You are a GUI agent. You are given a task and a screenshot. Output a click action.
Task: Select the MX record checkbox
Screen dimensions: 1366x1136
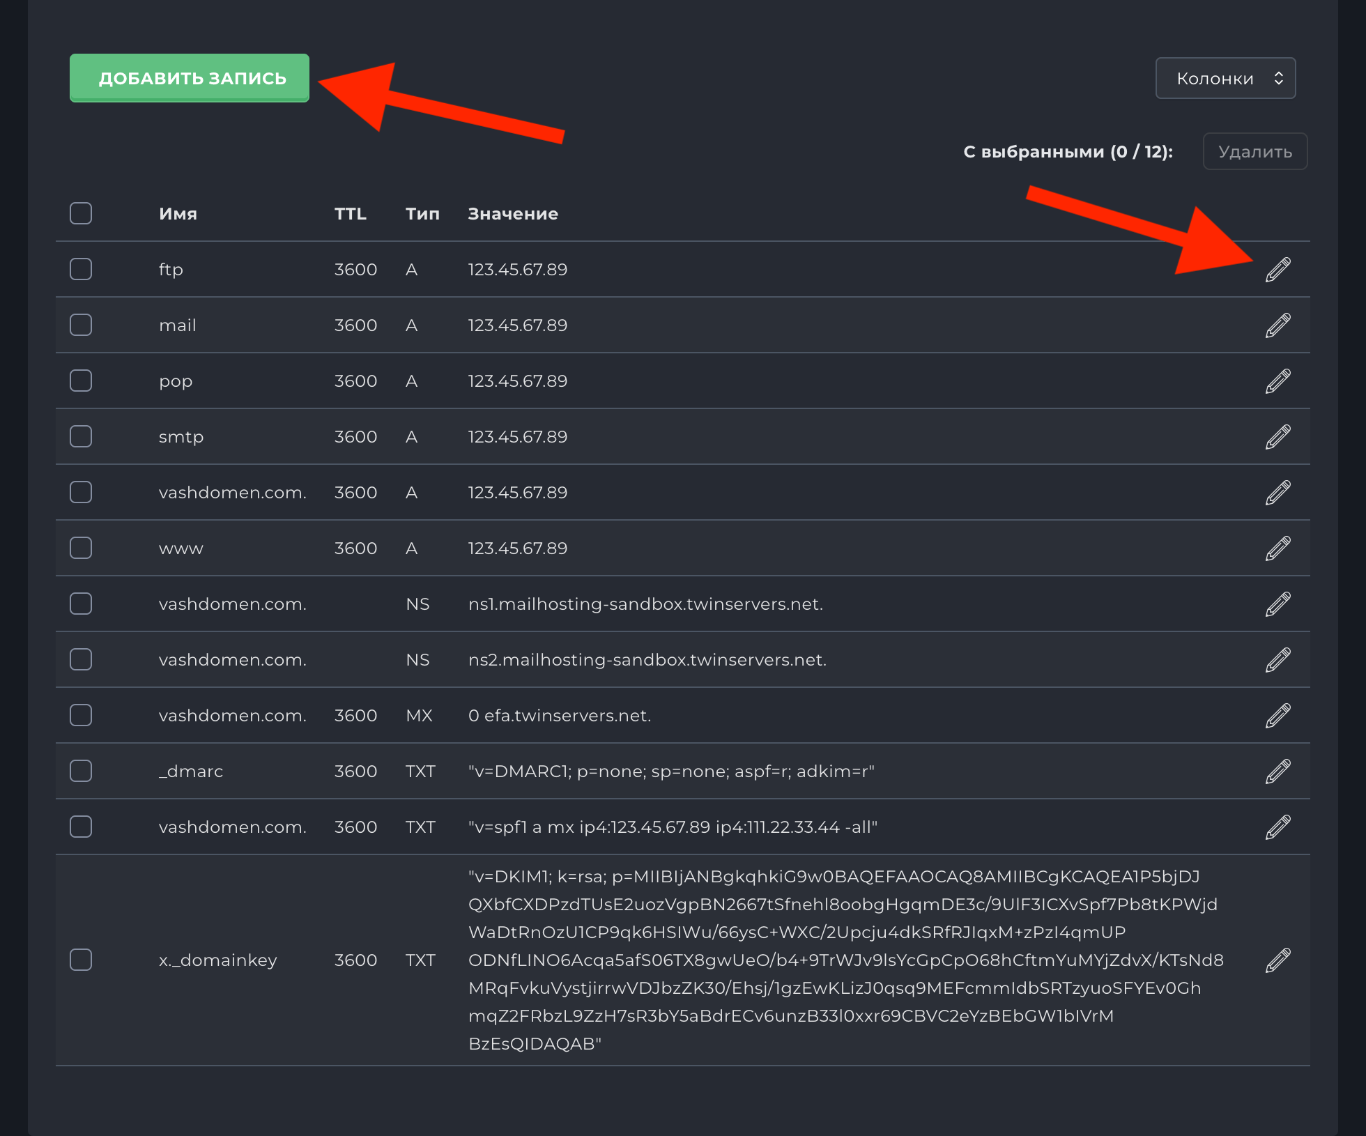(x=81, y=715)
